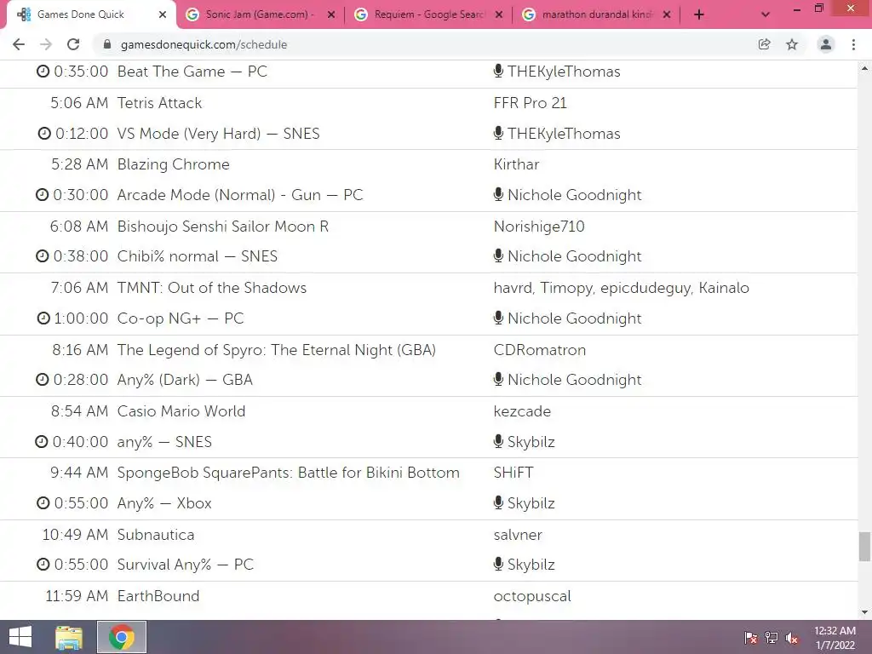The image size is (872, 654).
Task: Click microphone icon in Co-op NG+ row
Action: tap(498, 318)
